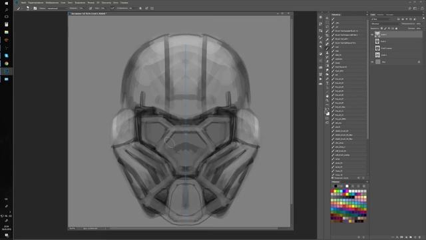Toggle pressure for opacity in options bar

coord(91,9)
